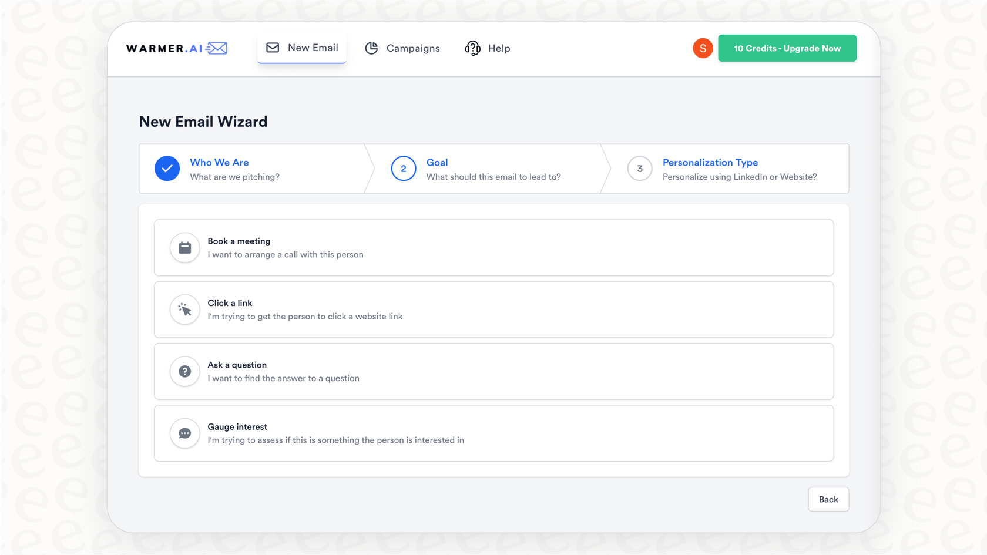Screen dimensions: 987x555
Task: Click the question mark icon
Action: tap(184, 372)
